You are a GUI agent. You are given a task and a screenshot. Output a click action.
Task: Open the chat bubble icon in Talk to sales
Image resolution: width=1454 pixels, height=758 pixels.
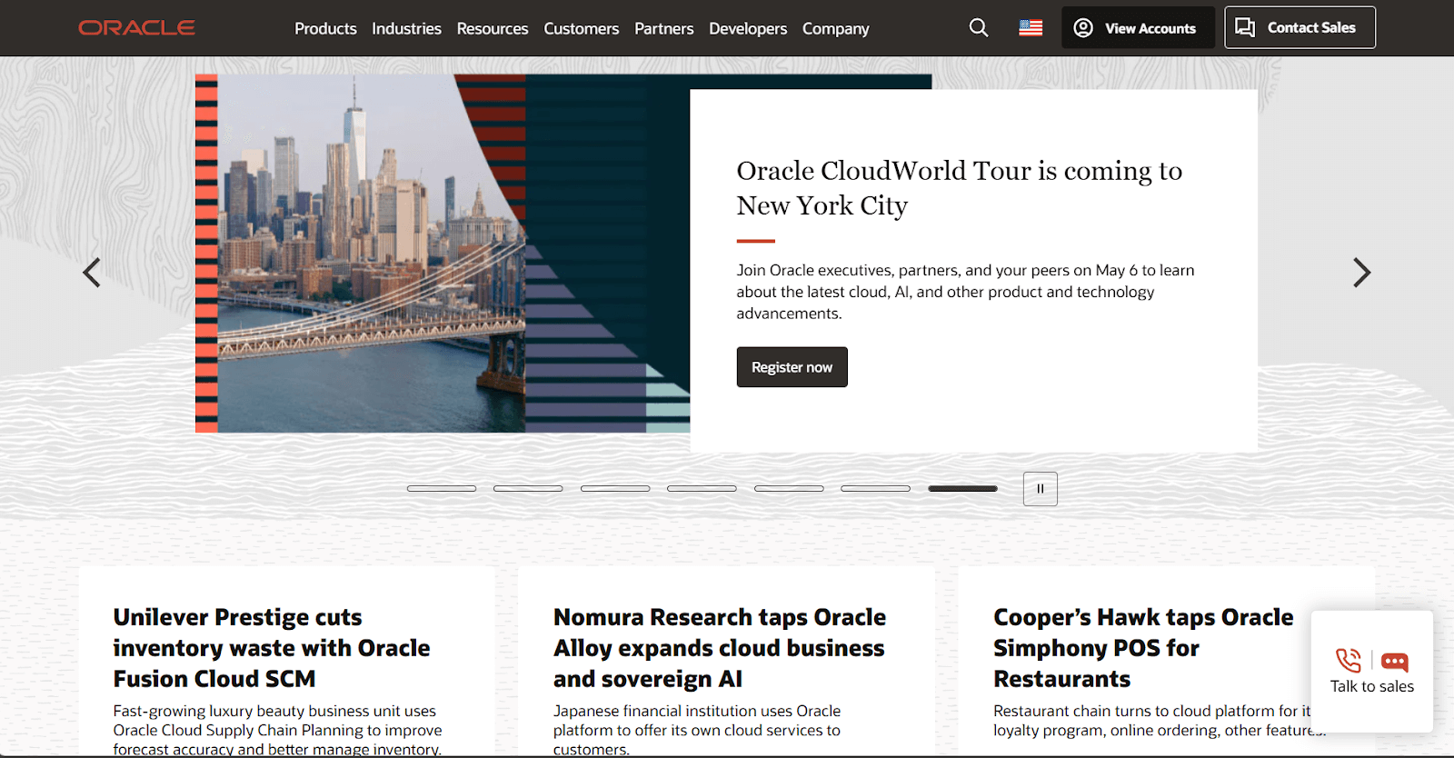tap(1394, 662)
